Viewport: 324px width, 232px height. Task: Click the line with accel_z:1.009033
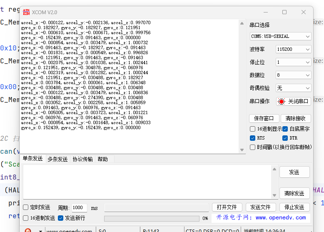click(x=86, y=122)
